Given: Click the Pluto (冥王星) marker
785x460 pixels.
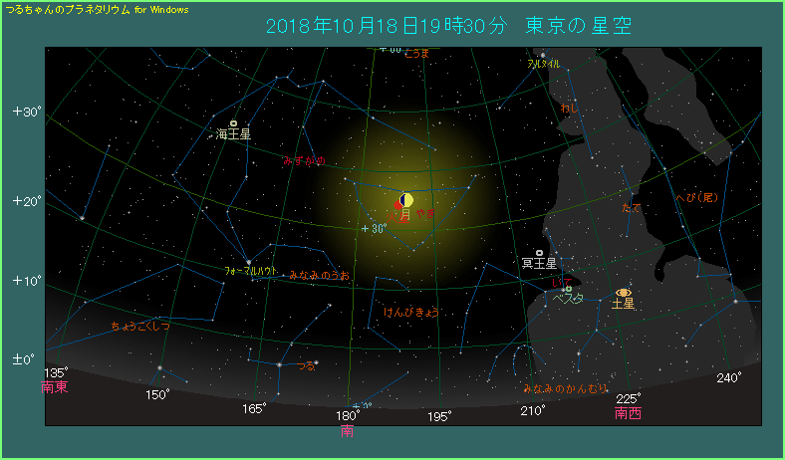Looking at the screenshot, I should point(540,253).
